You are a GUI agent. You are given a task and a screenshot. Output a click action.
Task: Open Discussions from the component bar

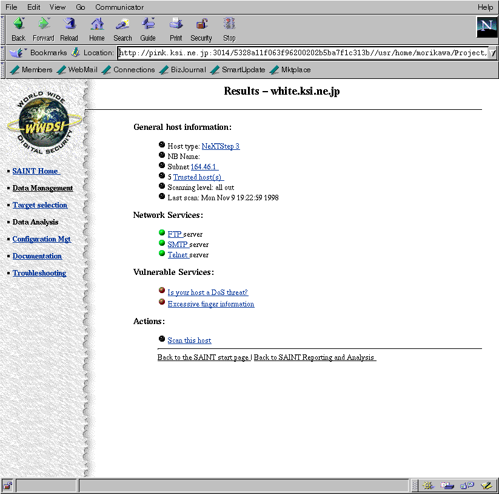tap(467, 486)
